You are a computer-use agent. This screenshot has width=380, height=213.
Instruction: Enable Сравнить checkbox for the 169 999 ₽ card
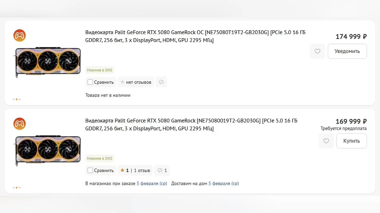[91, 170]
